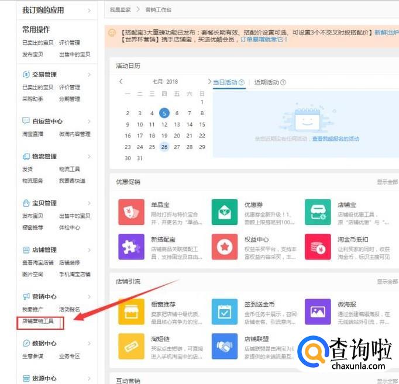Expand the 我订购的应用 section arrow
This screenshot has height=384, width=399.
89,11
